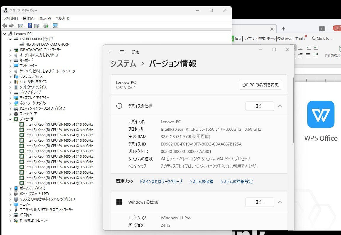Click the WPS align right icon
The width and height of the screenshot is (341, 235).
pyautogui.click(x=300, y=55)
